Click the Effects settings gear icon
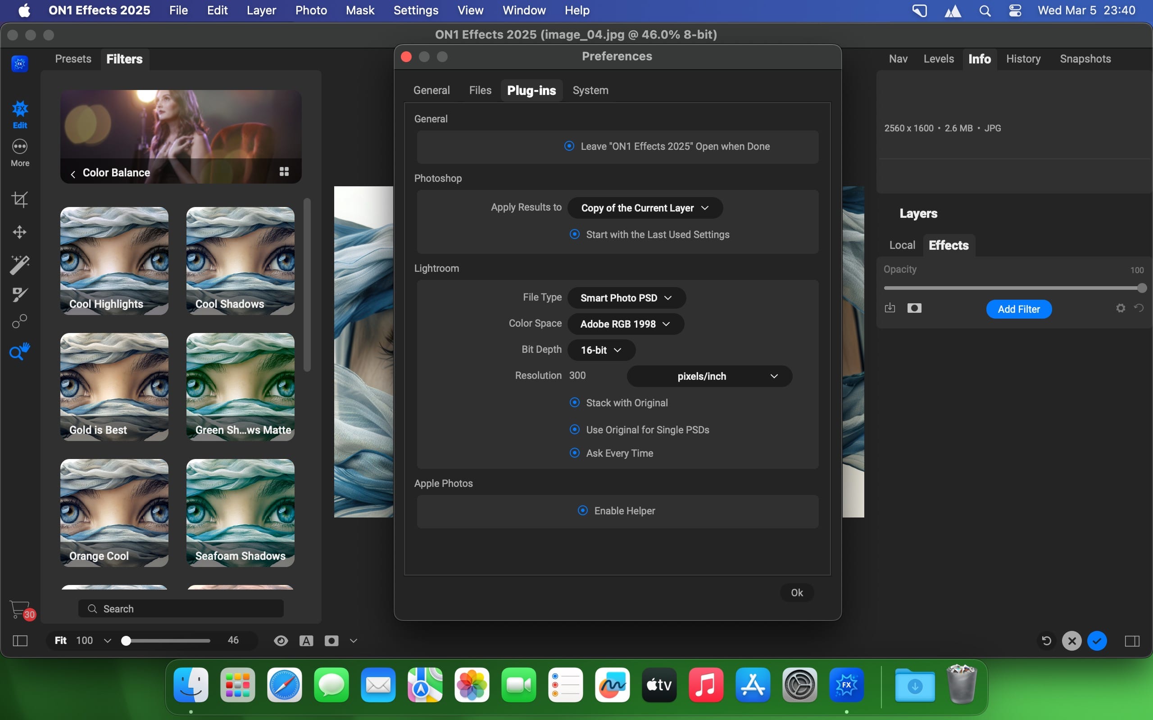This screenshot has height=720, width=1153. coord(1120,308)
